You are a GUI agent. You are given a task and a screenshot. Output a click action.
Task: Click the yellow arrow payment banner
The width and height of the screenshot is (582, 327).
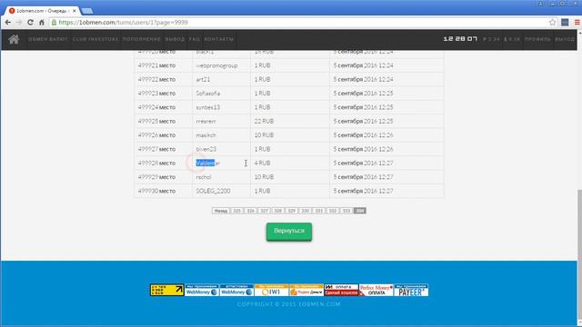point(167,290)
